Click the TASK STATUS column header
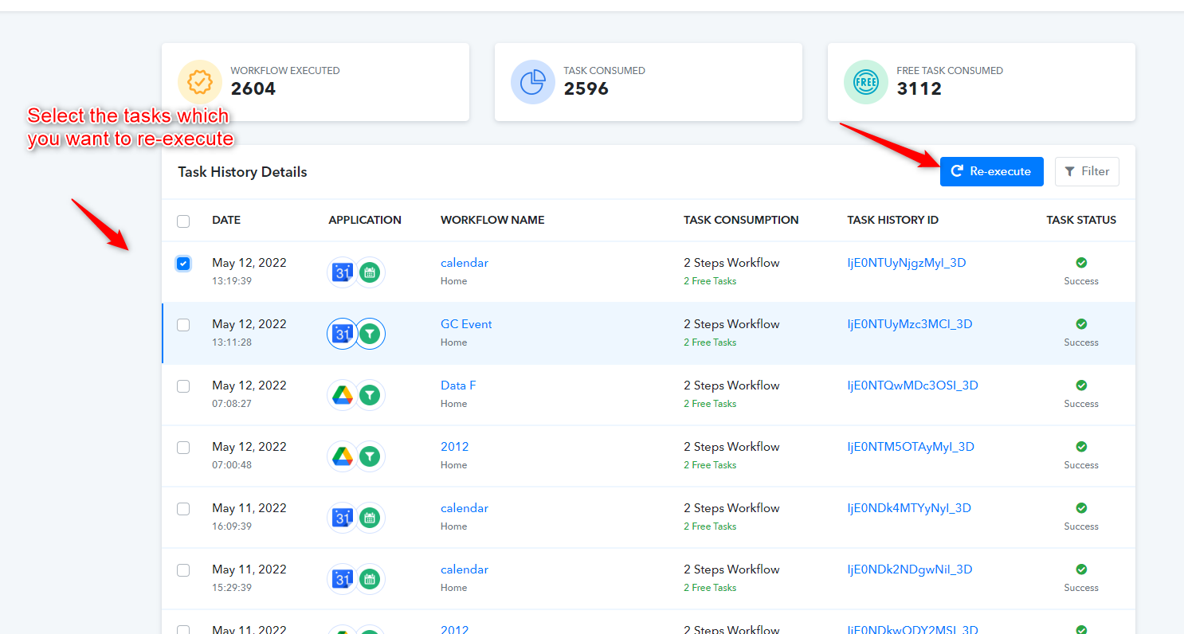The width and height of the screenshot is (1184, 634). 1081,220
